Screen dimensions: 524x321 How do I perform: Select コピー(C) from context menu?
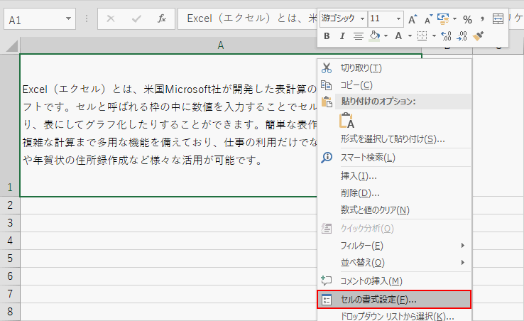[x=394, y=85]
